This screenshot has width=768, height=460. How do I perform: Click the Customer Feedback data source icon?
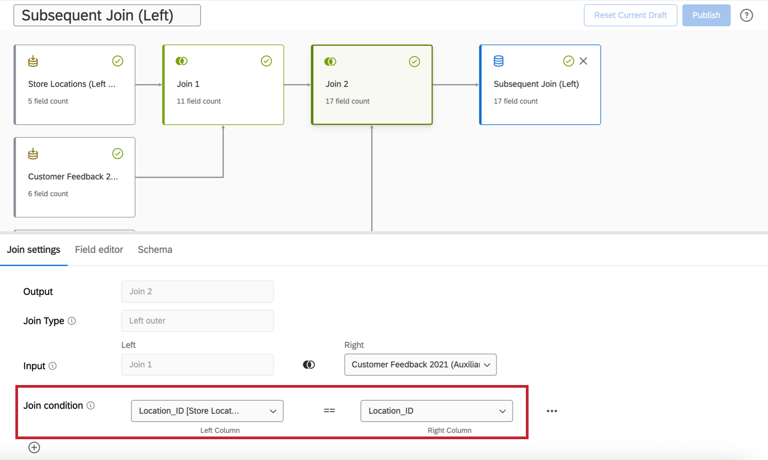point(33,154)
